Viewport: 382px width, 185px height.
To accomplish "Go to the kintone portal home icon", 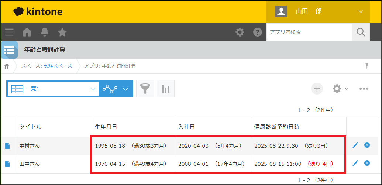I will 27,32.
